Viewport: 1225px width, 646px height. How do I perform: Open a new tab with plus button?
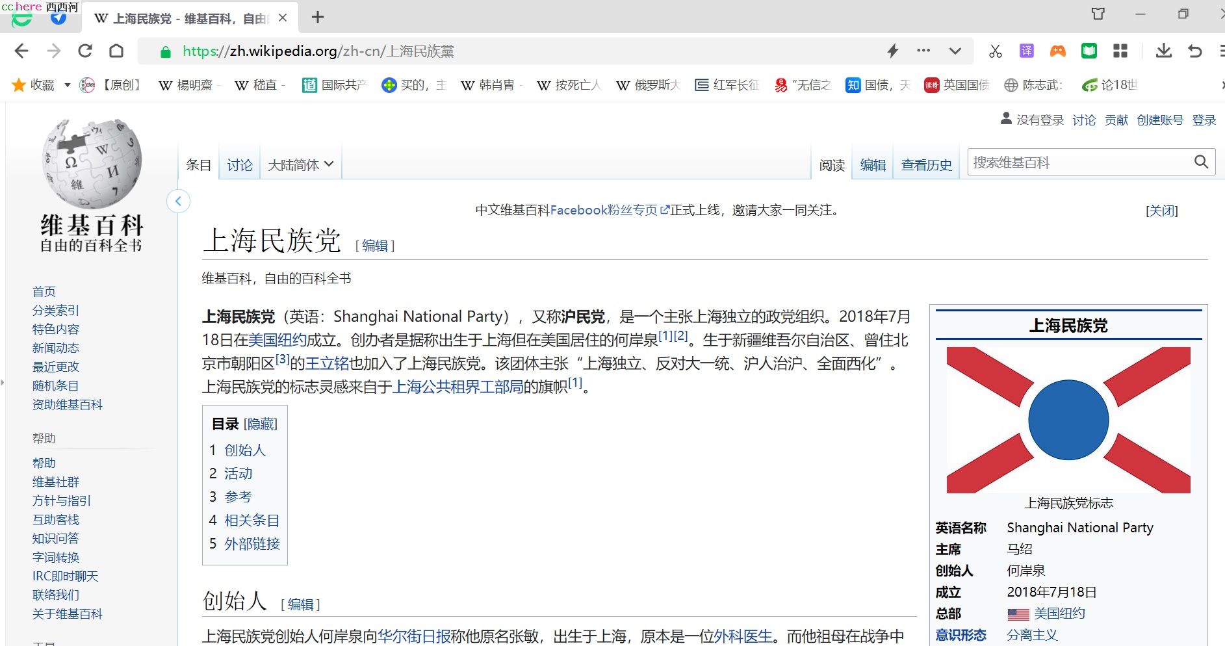(x=318, y=18)
